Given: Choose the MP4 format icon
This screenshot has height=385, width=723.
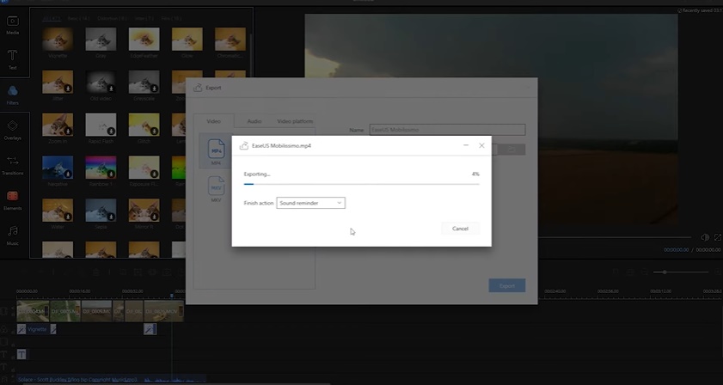Looking at the screenshot, I should click(216, 151).
